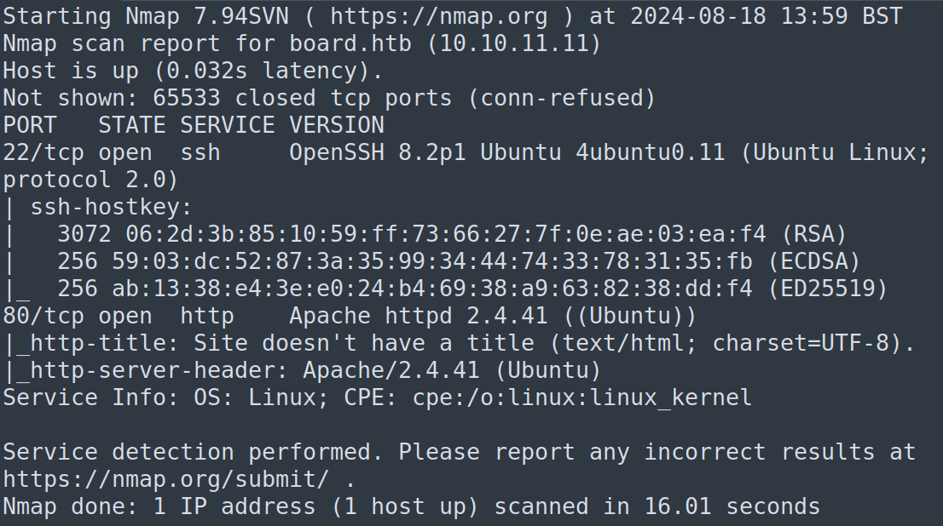Open the https://nmap.org/submit/ link
The image size is (943, 526).
tap(165, 479)
